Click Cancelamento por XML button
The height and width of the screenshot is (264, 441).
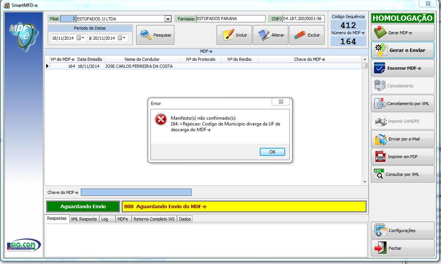point(403,104)
